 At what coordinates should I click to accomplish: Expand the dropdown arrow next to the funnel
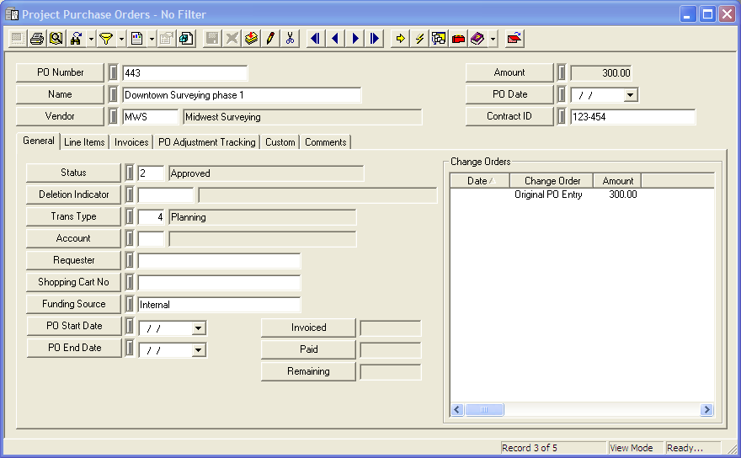(x=121, y=39)
